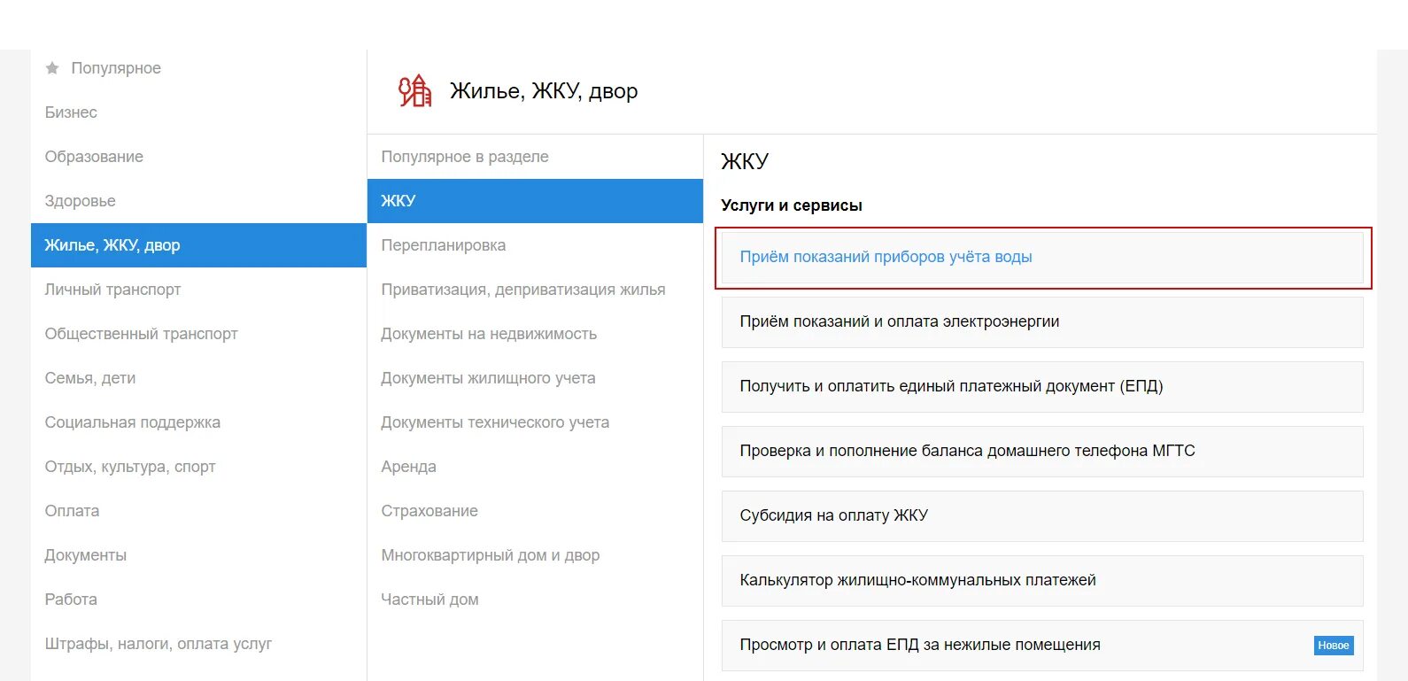
Task: Go to the Оплата category
Action: pos(72,511)
